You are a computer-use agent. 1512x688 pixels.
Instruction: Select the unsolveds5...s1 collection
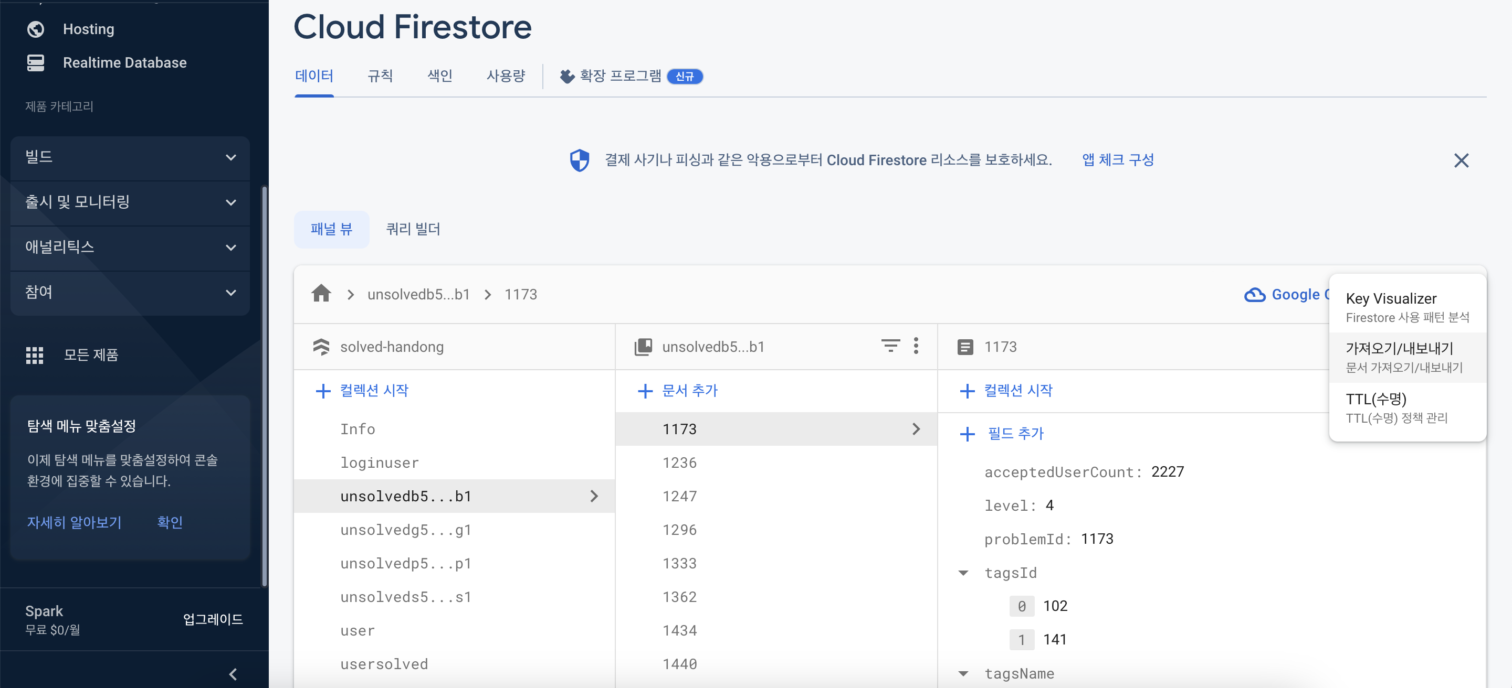454,597
